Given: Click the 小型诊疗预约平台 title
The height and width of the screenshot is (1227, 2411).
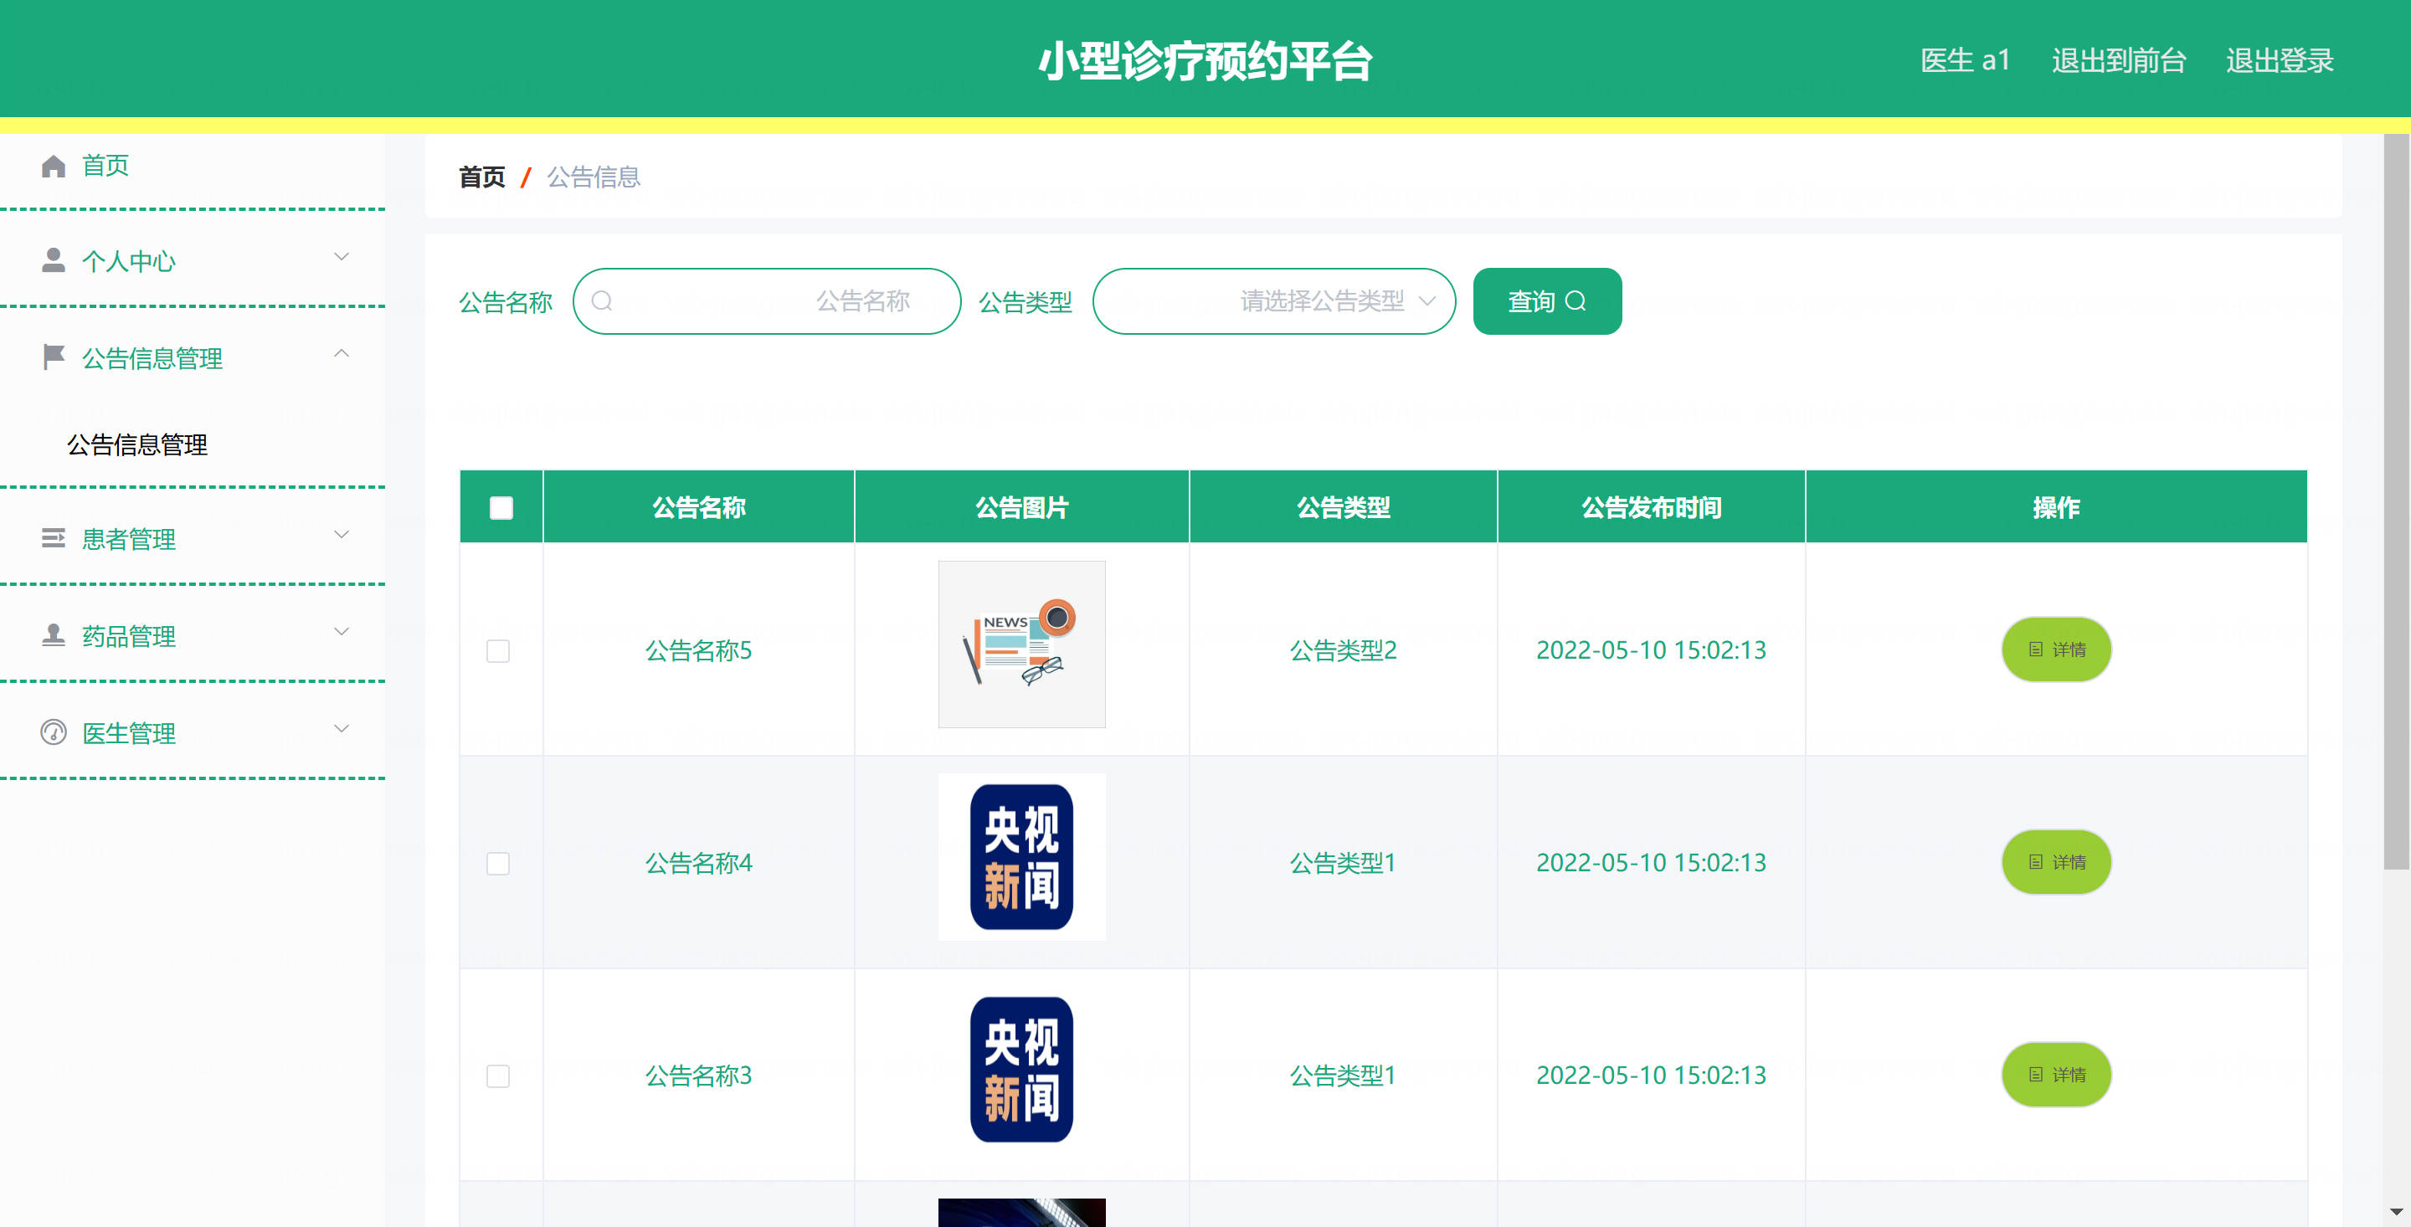Looking at the screenshot, I should pyautogui.click(x=1205, y=61).
